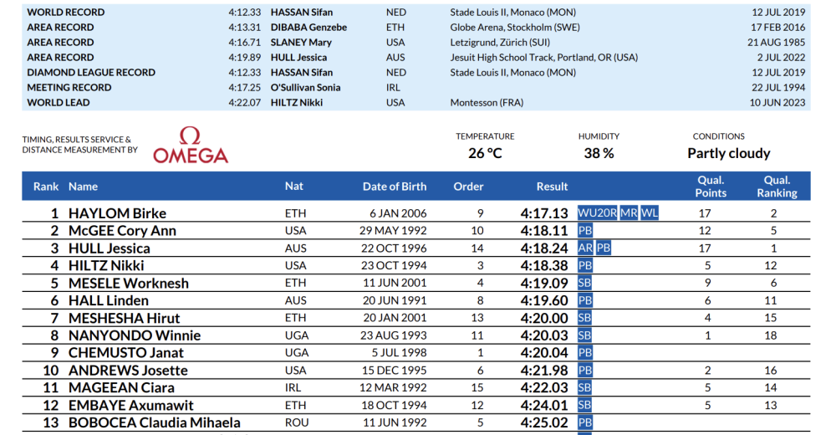
Task: Click the 26 °C temperature value
Action: [x=485, y=153]
